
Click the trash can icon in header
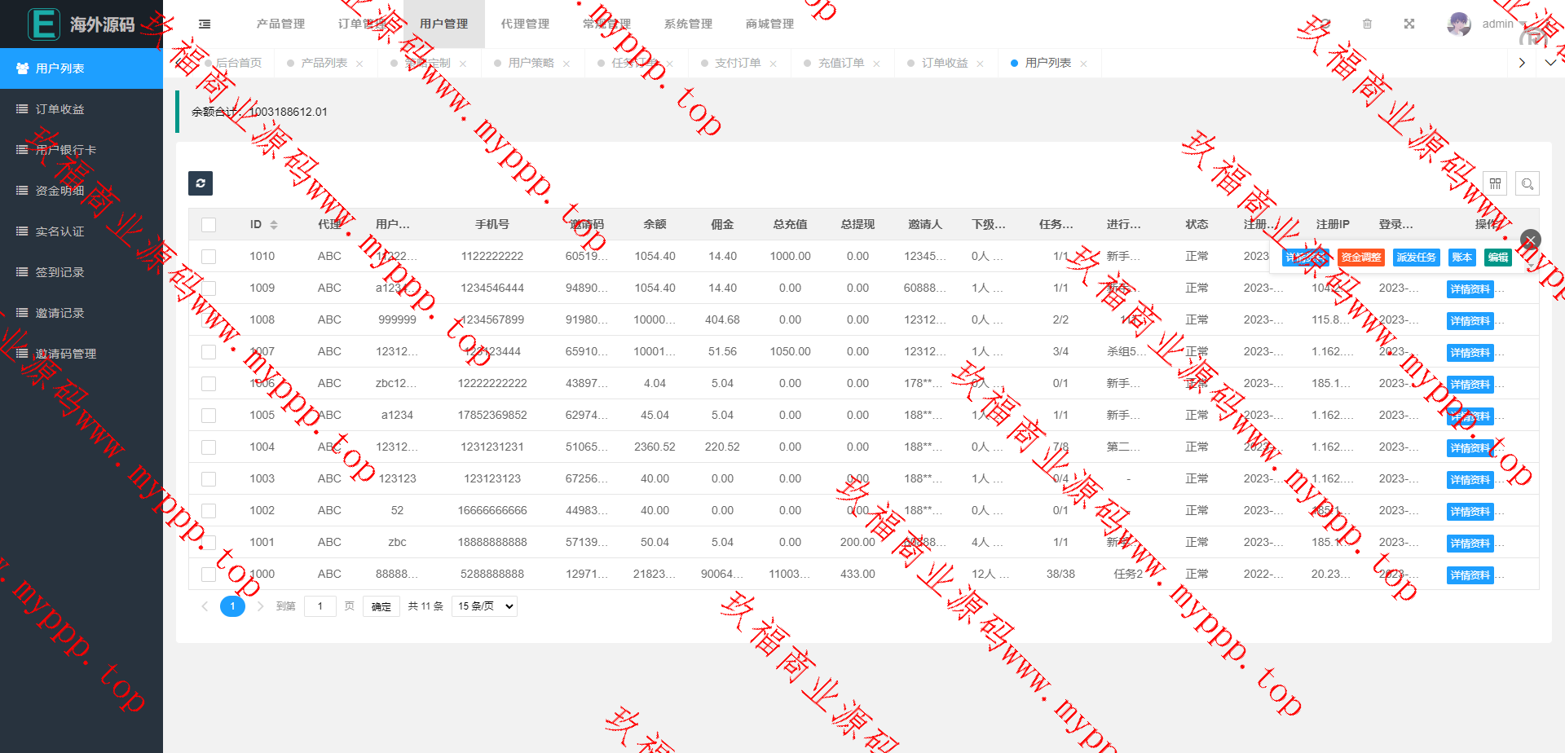tap(1367, 24)
